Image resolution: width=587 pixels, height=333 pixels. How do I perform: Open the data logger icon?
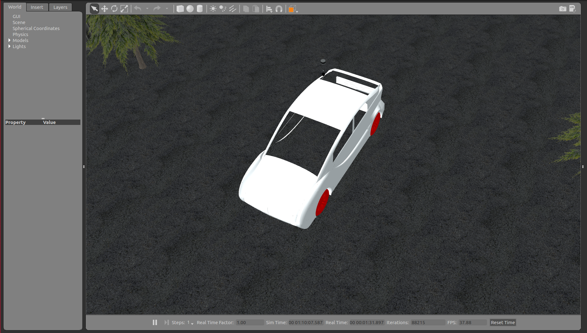572,9
